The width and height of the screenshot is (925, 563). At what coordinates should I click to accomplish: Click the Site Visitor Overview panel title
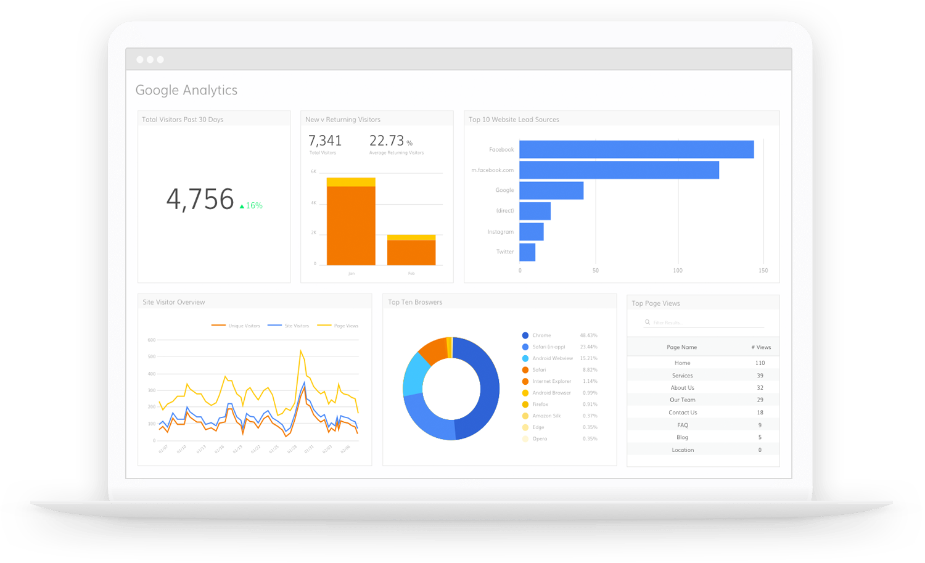coord(174,302)
